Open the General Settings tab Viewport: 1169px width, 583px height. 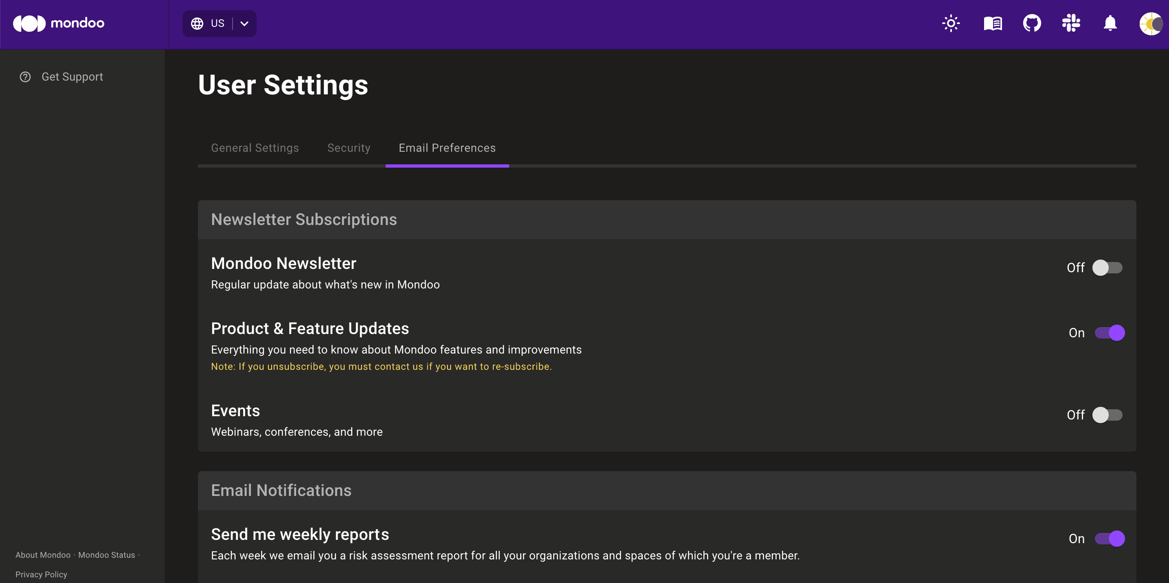click(255, 148)
